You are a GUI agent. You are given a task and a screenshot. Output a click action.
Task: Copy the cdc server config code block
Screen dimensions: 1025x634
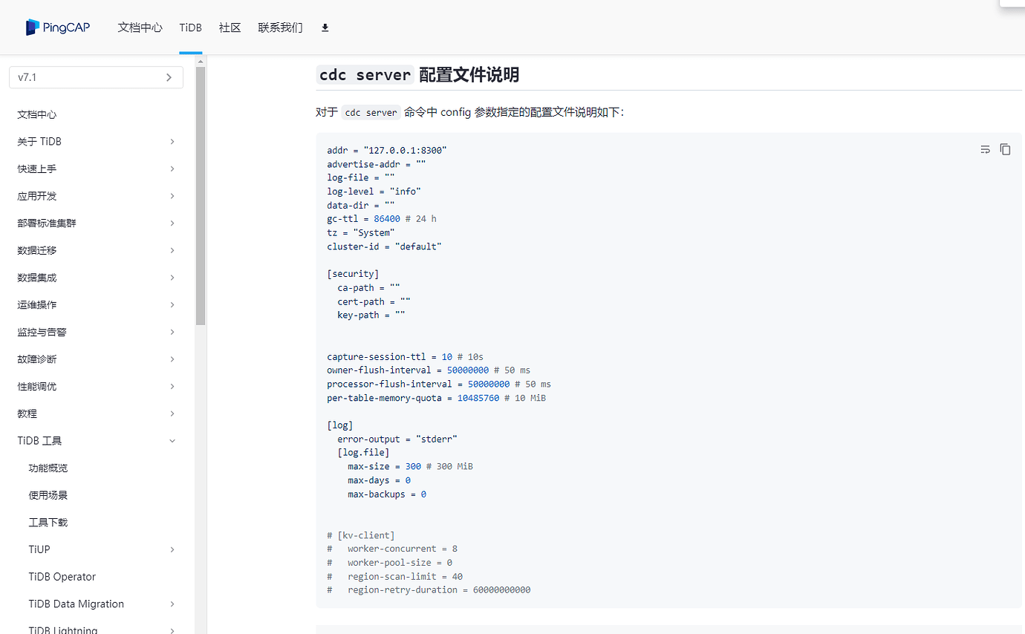tap(1005, 149)
